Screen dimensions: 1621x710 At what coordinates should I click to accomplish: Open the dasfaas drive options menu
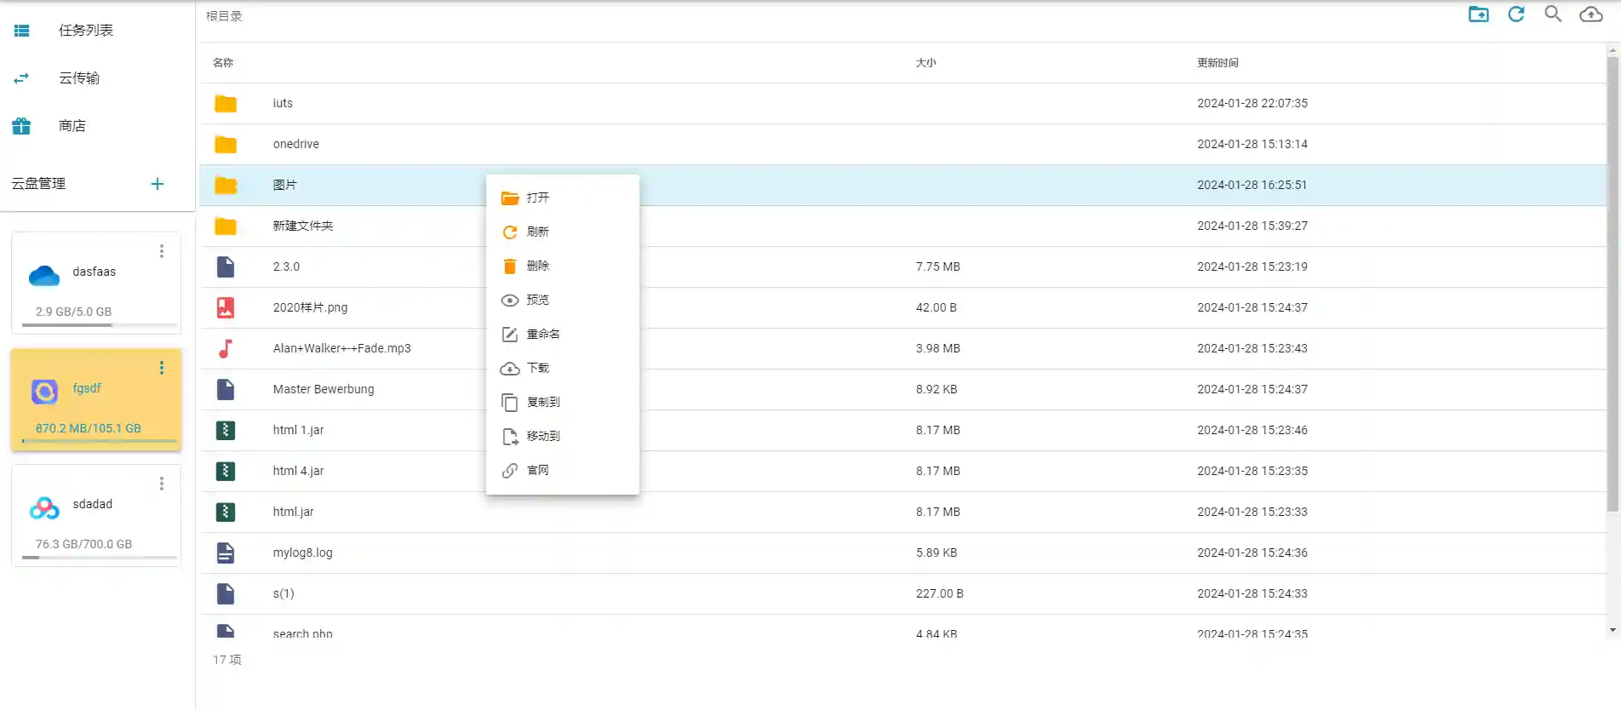point(161,251)
